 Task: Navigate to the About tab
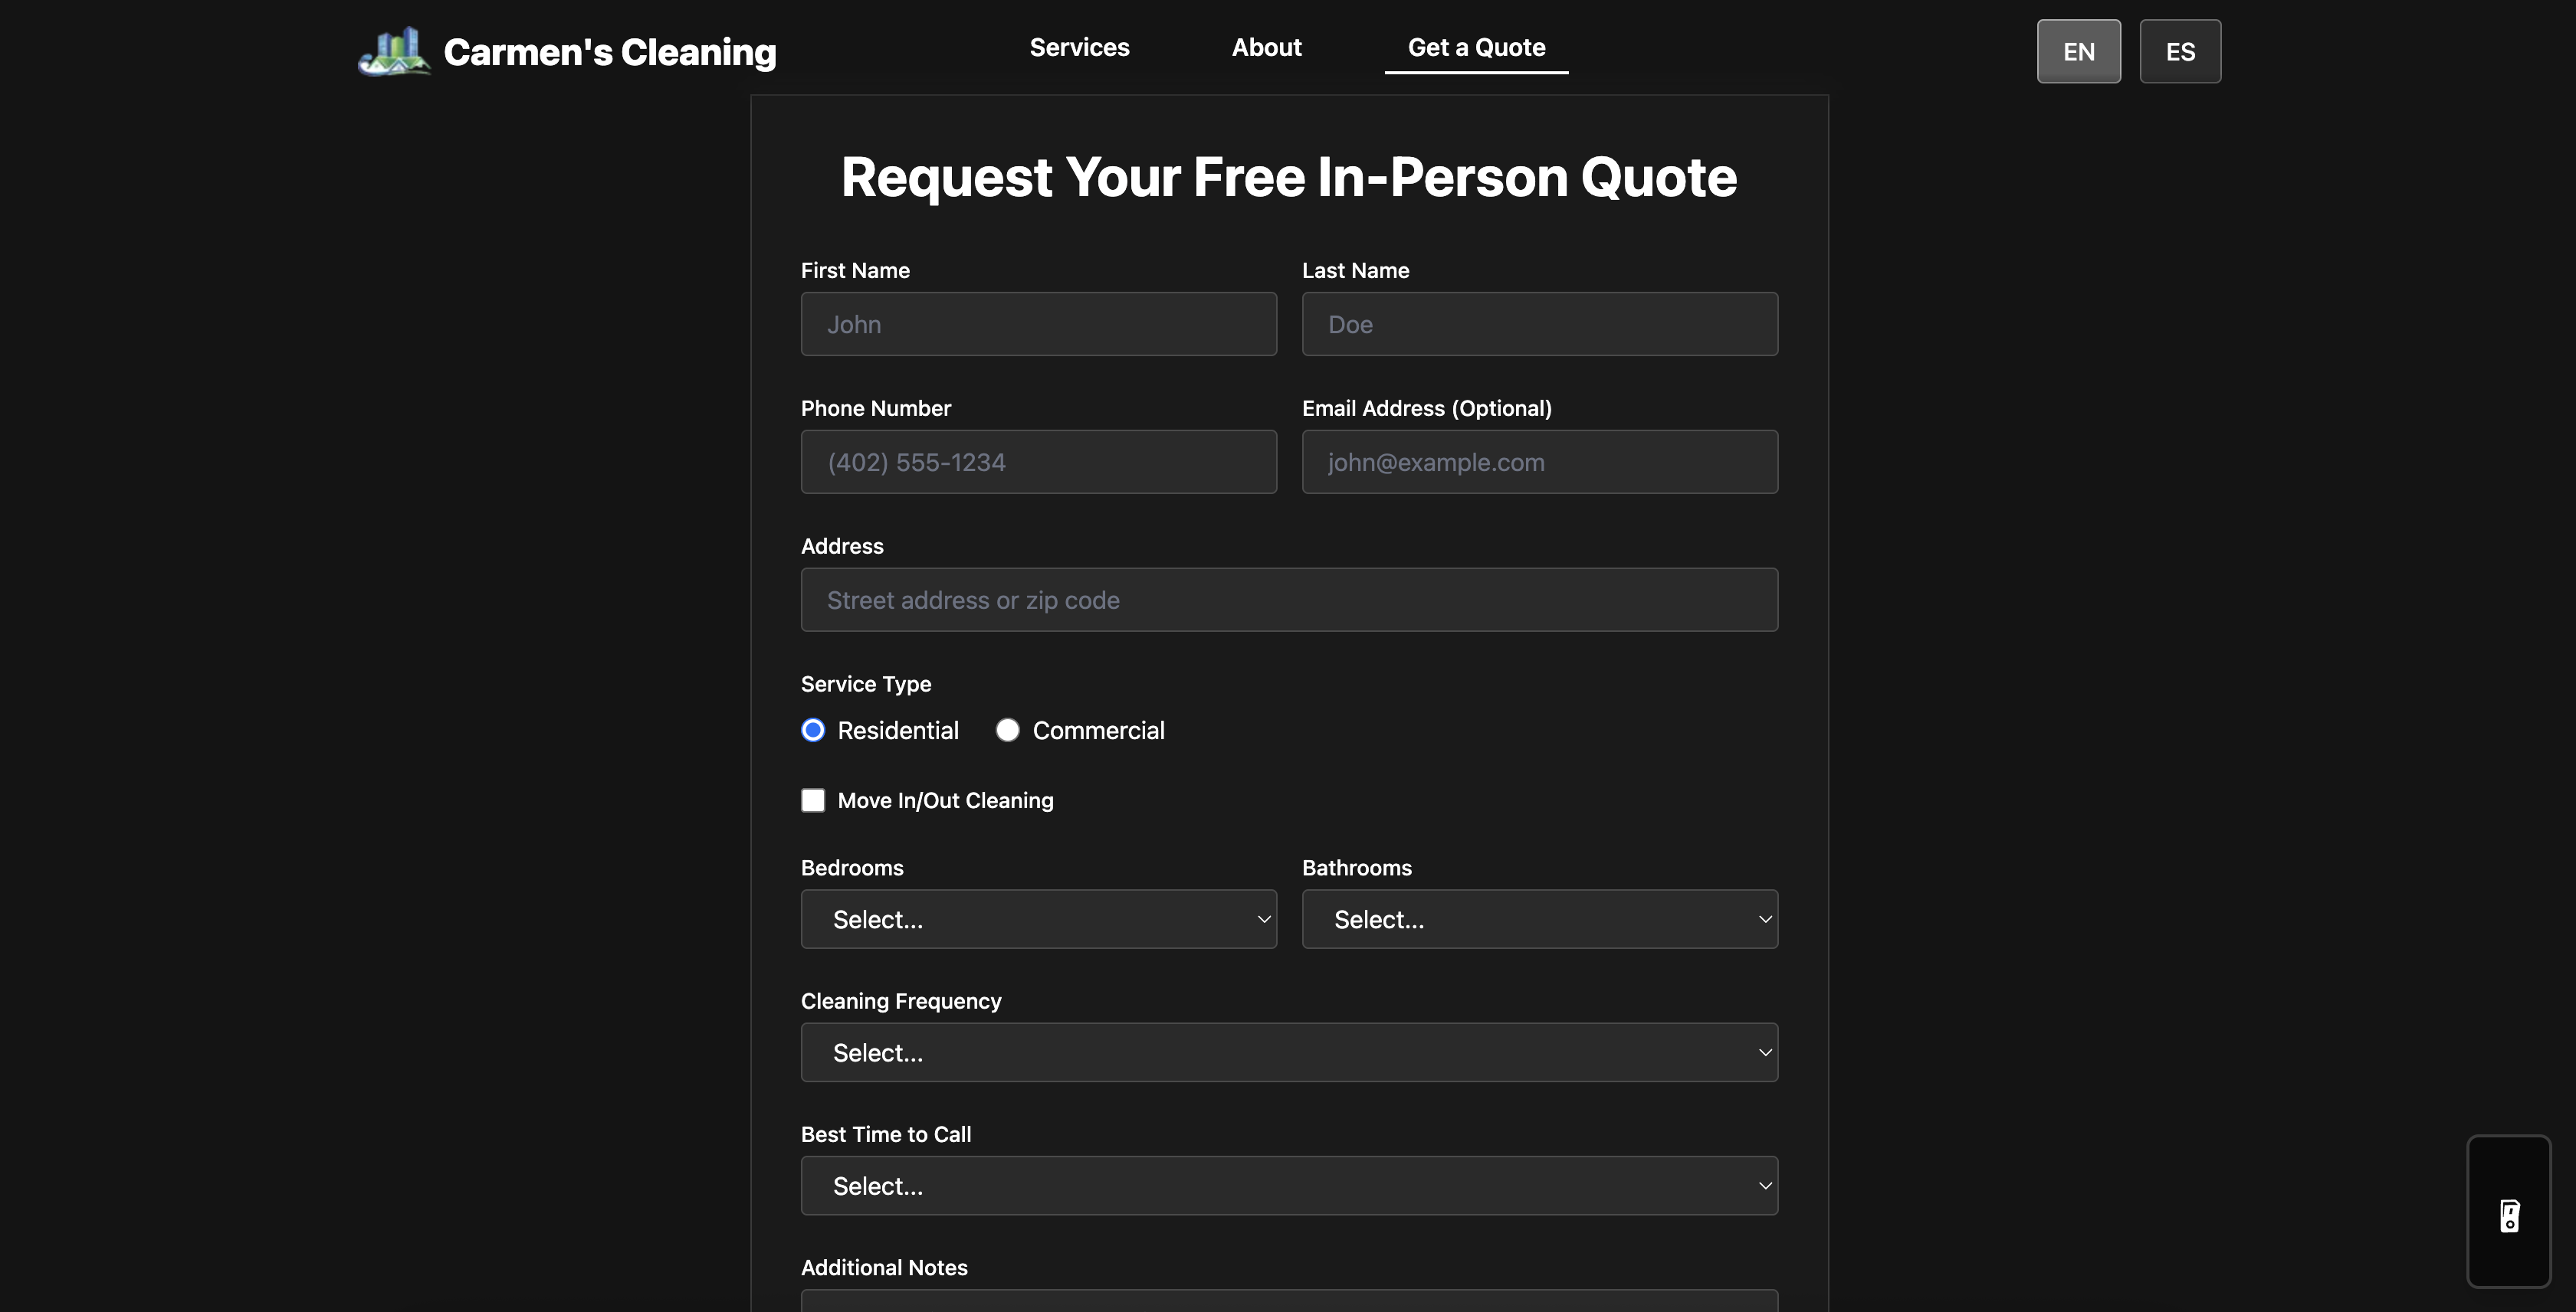[x=1266, y=47]
